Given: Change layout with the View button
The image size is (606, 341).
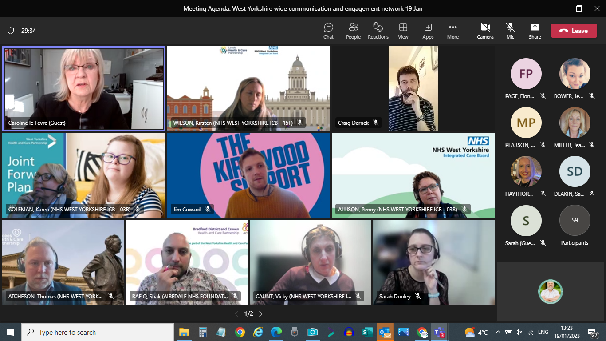Looking at the screenshot, I should pos(403,31).
